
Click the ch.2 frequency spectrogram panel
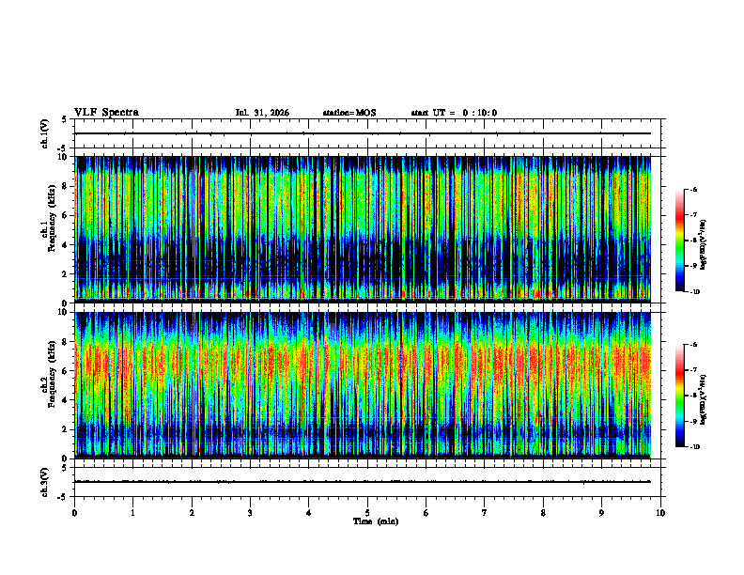[x=363, y=385]
